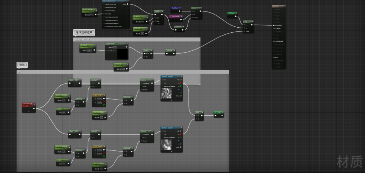The width and height of the screenshot is (365, 173).
Task: Click the refraction pin at M_Water's bottom
Action: (273, 57)
